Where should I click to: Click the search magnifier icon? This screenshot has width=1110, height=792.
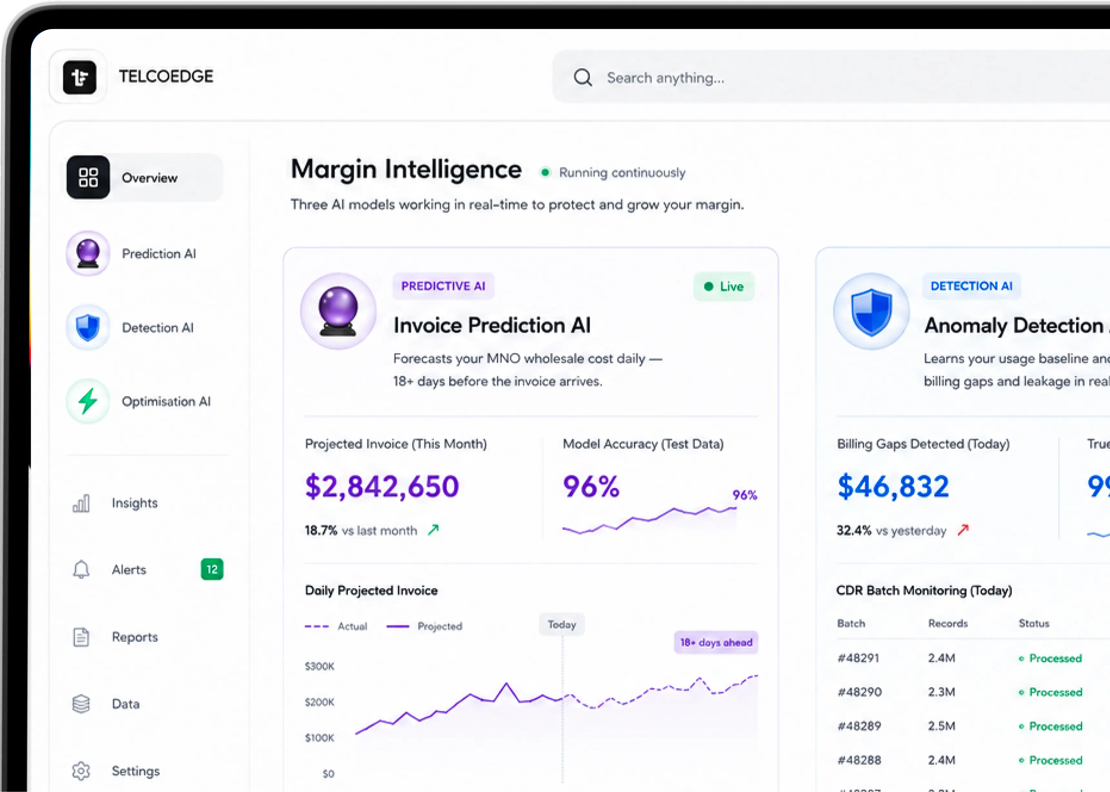coord(582,77)
